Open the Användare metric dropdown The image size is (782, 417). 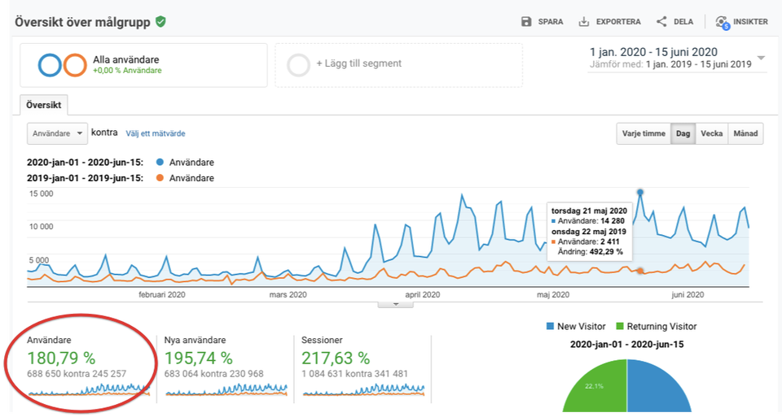57,133
